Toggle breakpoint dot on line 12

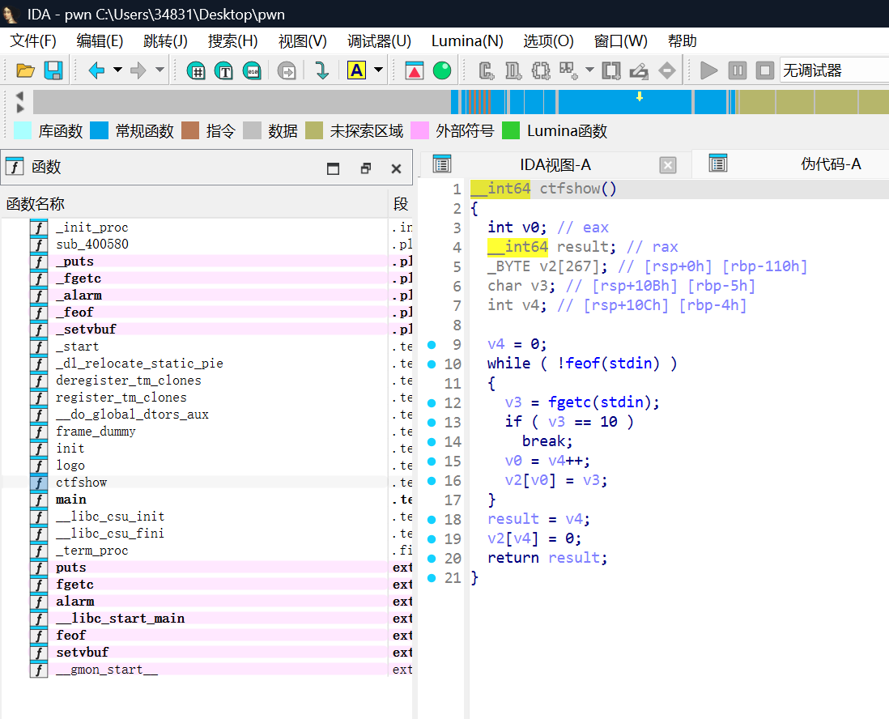coord(432,403)
